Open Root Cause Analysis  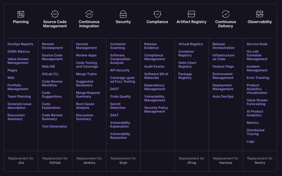[85, 106]
